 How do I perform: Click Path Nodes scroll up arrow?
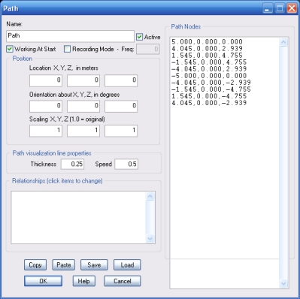[x=283, y=42]
